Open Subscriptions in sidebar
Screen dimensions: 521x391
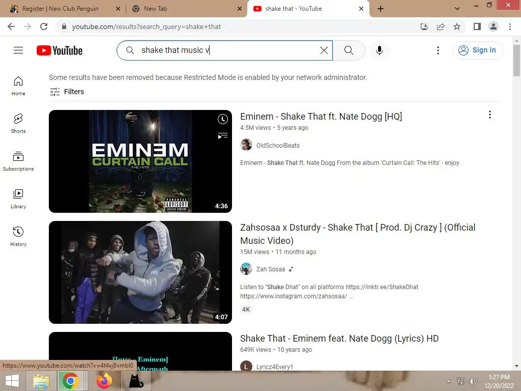click(x=18, y=161)
